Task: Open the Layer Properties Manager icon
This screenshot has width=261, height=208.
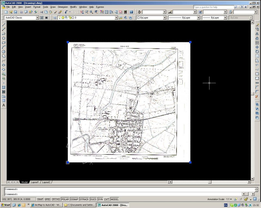Action: click(x=55, y=18)
